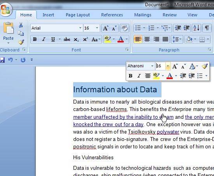Open Arial font name dropdown
The width and height of the screenshot is (214, 176).
click(x=80, y=28)
